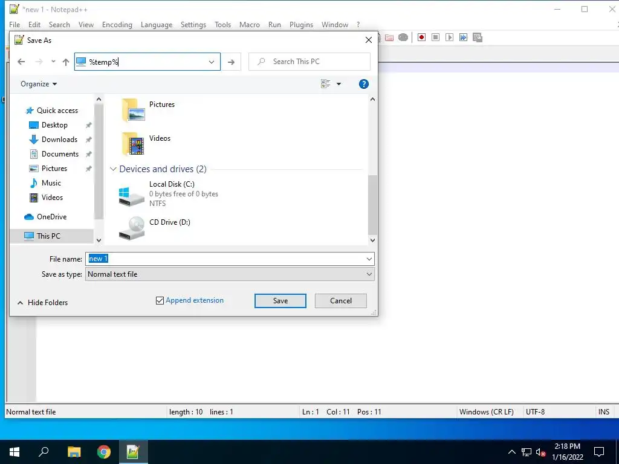The width and height of the screenshot is (619, 464).
Task: Open the view options dropdown arrow
Action: coord(339,84)
